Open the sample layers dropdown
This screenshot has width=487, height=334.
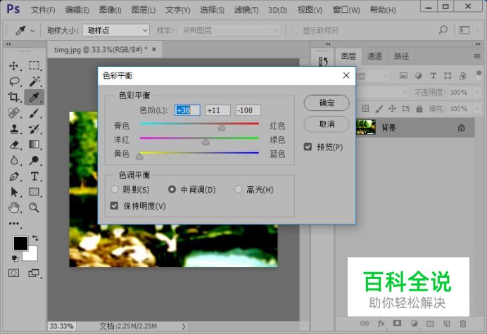229,30
